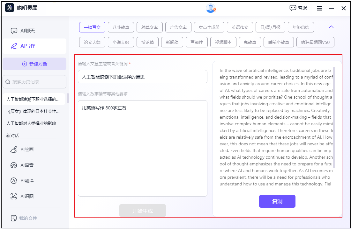This screenshot has height=229, width=351.
Task: Select the AI绘画 tool
Action: pyautogui.click(x=26, y=149)
